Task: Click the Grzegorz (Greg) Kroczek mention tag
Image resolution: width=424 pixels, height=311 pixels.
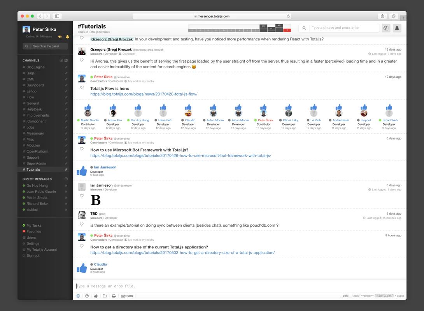Action: [x=112, y=39]
